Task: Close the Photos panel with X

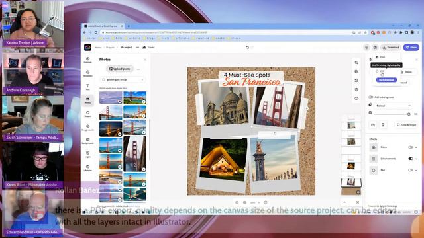Action: coord(145,59)
